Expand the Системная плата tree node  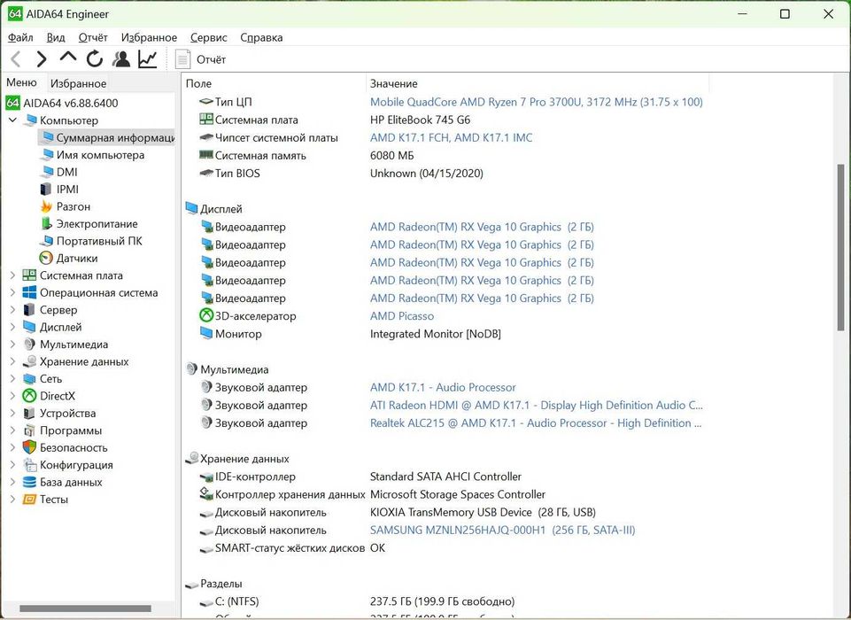(12, 275)
